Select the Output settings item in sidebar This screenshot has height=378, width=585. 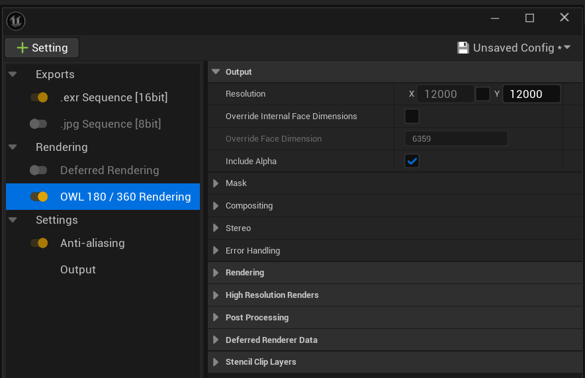pos(78,269)
